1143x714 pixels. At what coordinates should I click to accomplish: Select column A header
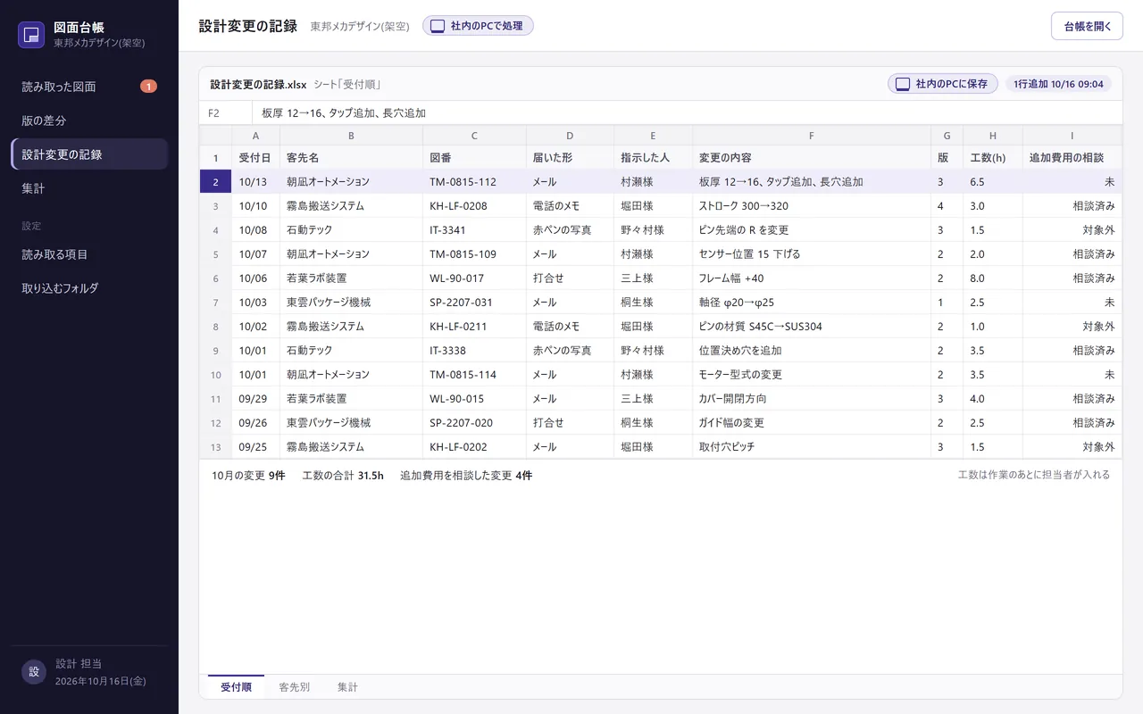[256, 136]
